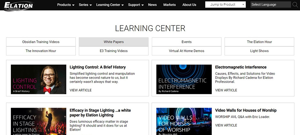Viewport: 300px width, 135px height.
Task: Go to the News page
Action: 152,5
